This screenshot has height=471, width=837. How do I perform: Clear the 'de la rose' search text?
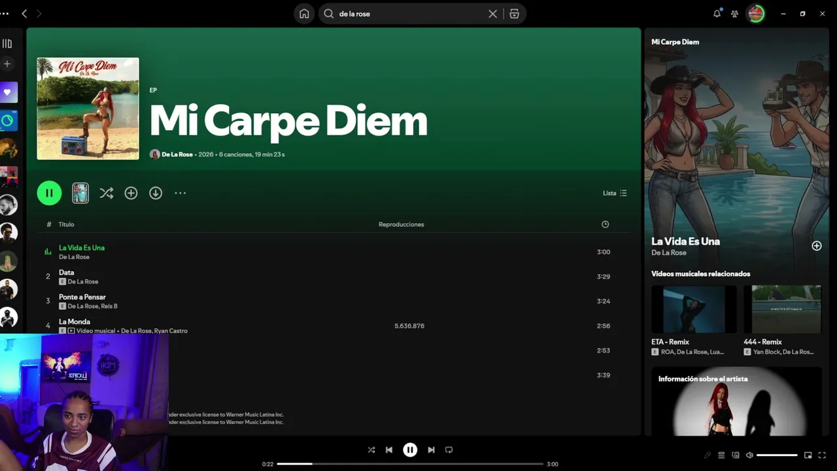click(493, 14)
